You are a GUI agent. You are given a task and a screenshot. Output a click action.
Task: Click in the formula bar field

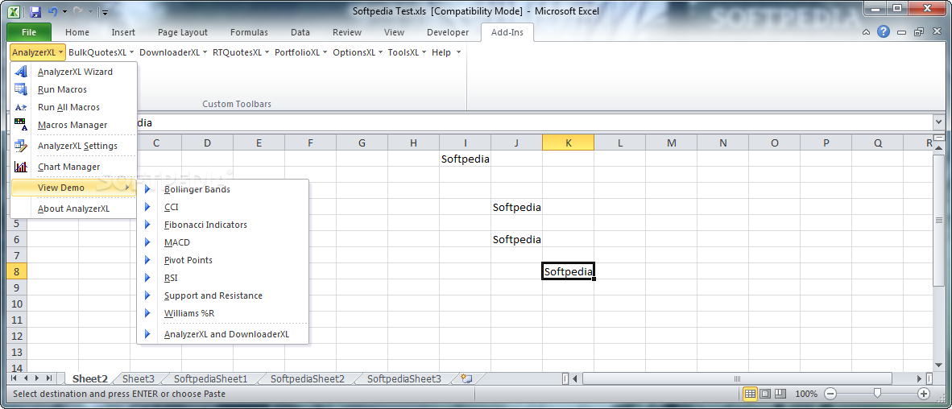534,122
